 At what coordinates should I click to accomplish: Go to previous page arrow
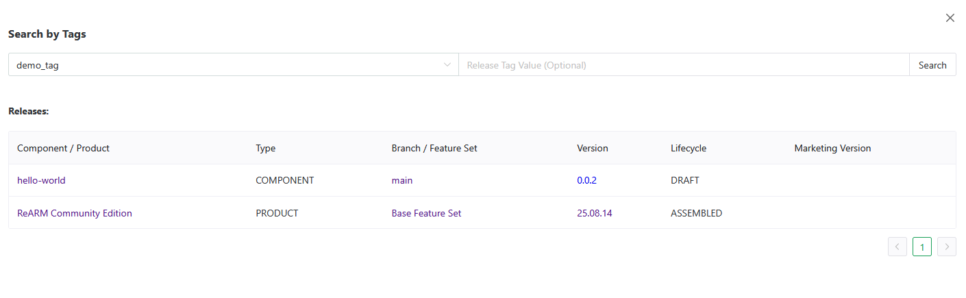coord(897,247)
